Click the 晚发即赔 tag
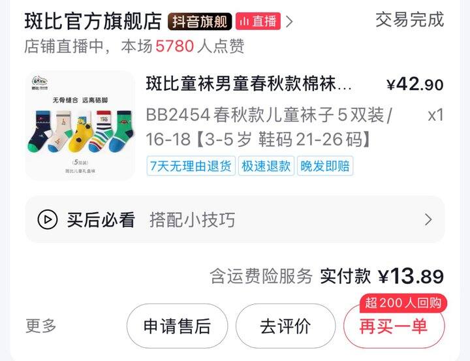This screenshot has width=470, height=361. click(x=325, y=166)
